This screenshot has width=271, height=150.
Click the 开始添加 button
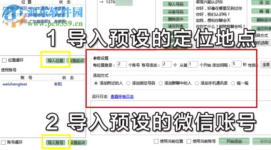(x=234, y=141)
